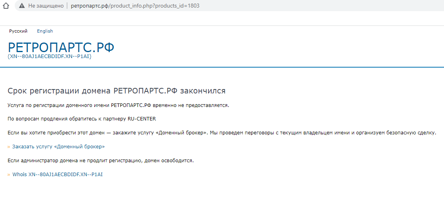Click the browser home icon
The height and width of the screenshot is (202, 444).
tap(6, 6)
